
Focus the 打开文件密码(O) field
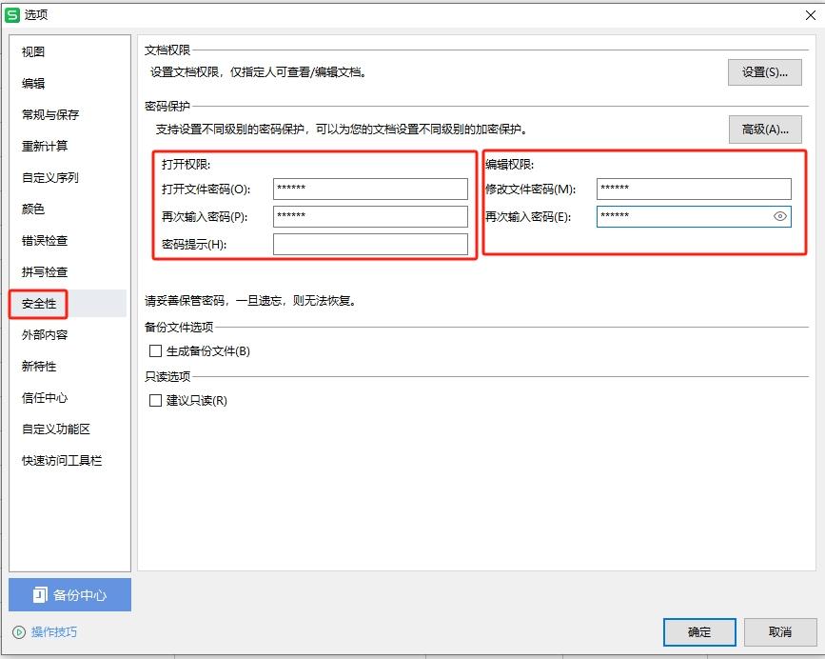click(x=370, y=189)
